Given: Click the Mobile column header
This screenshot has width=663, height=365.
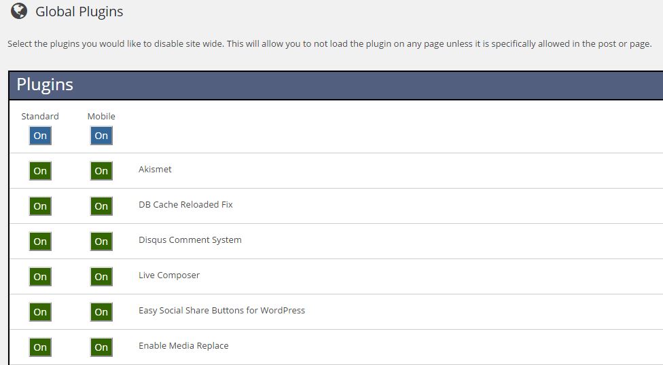Looking at the screenshot, I should pos(101,116).
